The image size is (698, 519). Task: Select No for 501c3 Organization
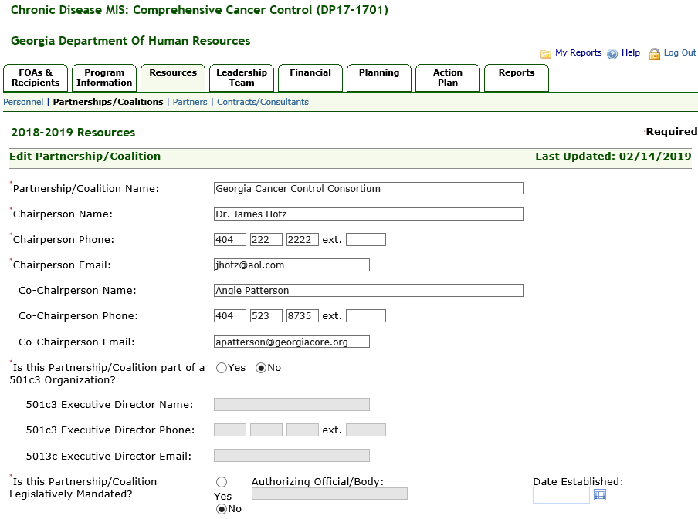point(261,368)
